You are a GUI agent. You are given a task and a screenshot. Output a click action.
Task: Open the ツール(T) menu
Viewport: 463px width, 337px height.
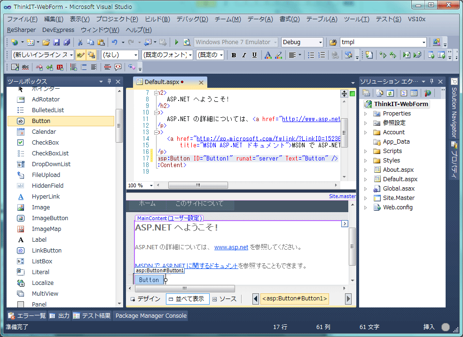(356, 19)
